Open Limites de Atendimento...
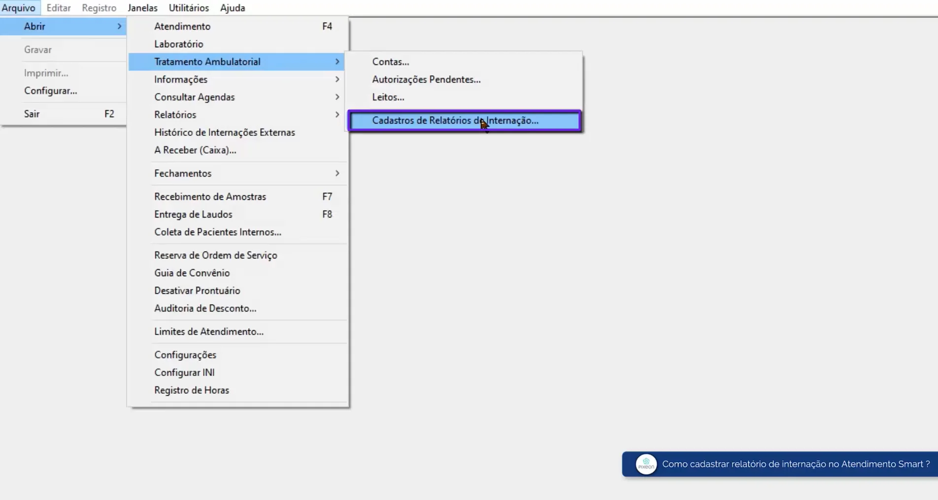The image size is (938, 500). (237, 331)
